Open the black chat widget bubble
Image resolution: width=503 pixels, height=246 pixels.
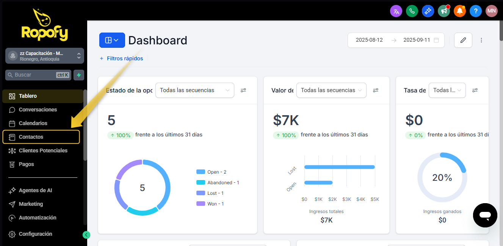pyautogui.click(x=485, y=215)
